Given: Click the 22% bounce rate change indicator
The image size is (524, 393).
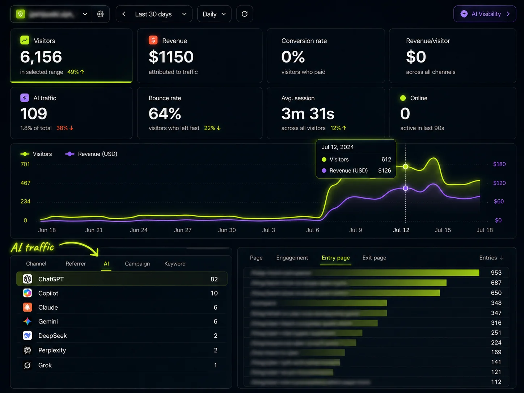Looking at the screenshot, I should 212,128.
